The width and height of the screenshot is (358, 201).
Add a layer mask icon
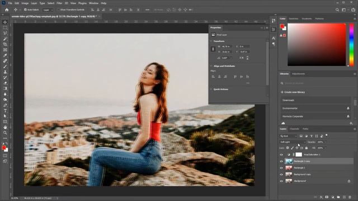tap(327, 197)
